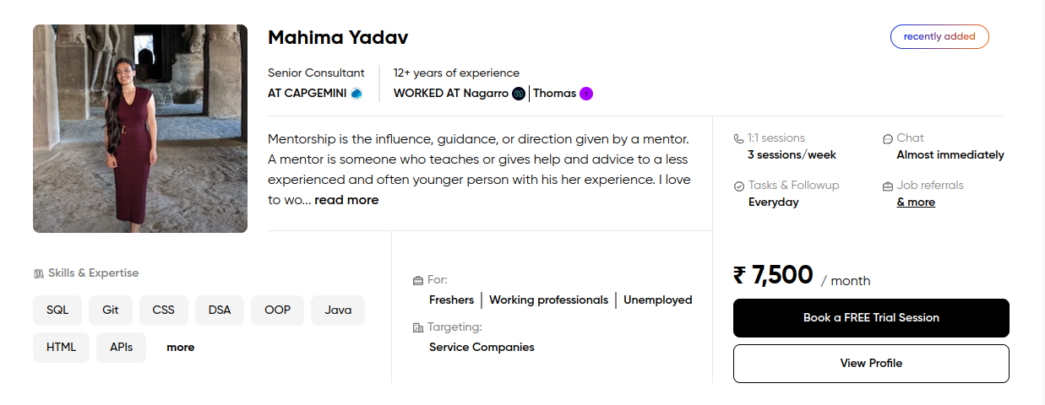
Task: Click the Capgemini company logo icon
Action: point(356,94)
